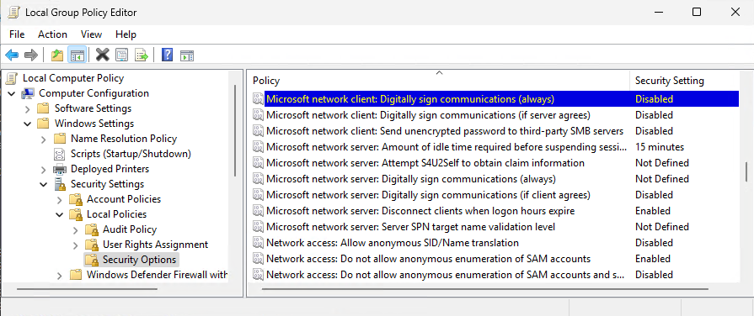Screen dimensions: 754x316
Task: Click policy icon for Attempt S4U2Self row
Action: tap(259, 163)
